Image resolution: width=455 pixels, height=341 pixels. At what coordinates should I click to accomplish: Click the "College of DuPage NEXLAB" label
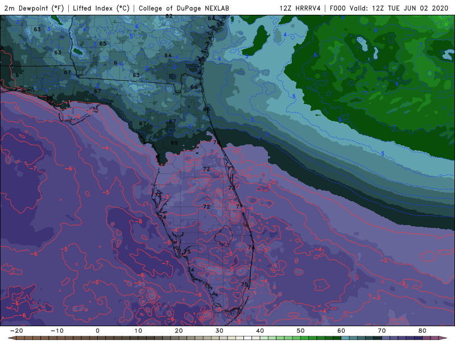(184, 9)
